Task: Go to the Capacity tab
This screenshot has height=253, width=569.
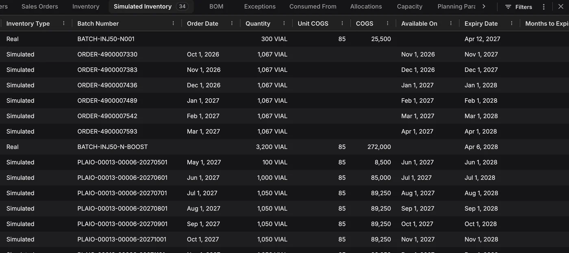Action: (x=410, y=7)
